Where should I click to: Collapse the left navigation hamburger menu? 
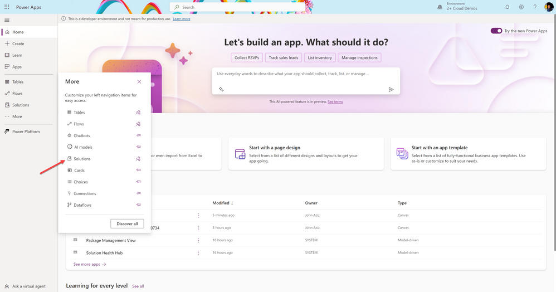[x=7, y=20]
